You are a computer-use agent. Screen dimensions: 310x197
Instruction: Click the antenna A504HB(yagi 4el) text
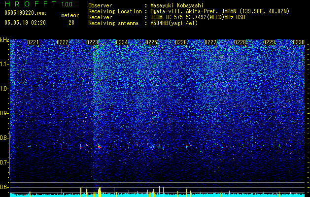point(174,23)
